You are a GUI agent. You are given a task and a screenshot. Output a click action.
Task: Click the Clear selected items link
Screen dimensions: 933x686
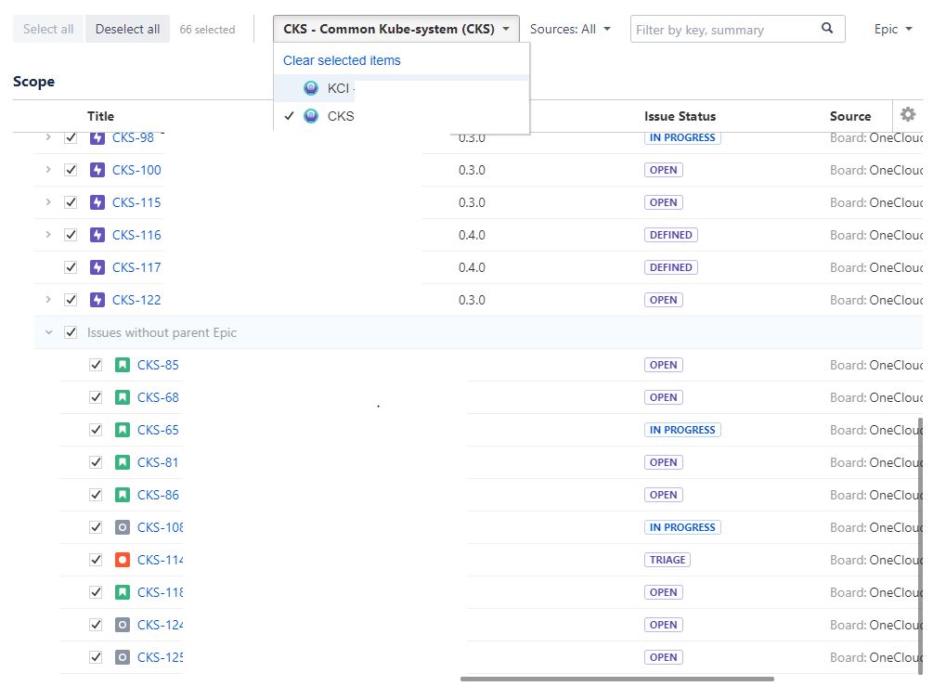[x=342, y=60]
